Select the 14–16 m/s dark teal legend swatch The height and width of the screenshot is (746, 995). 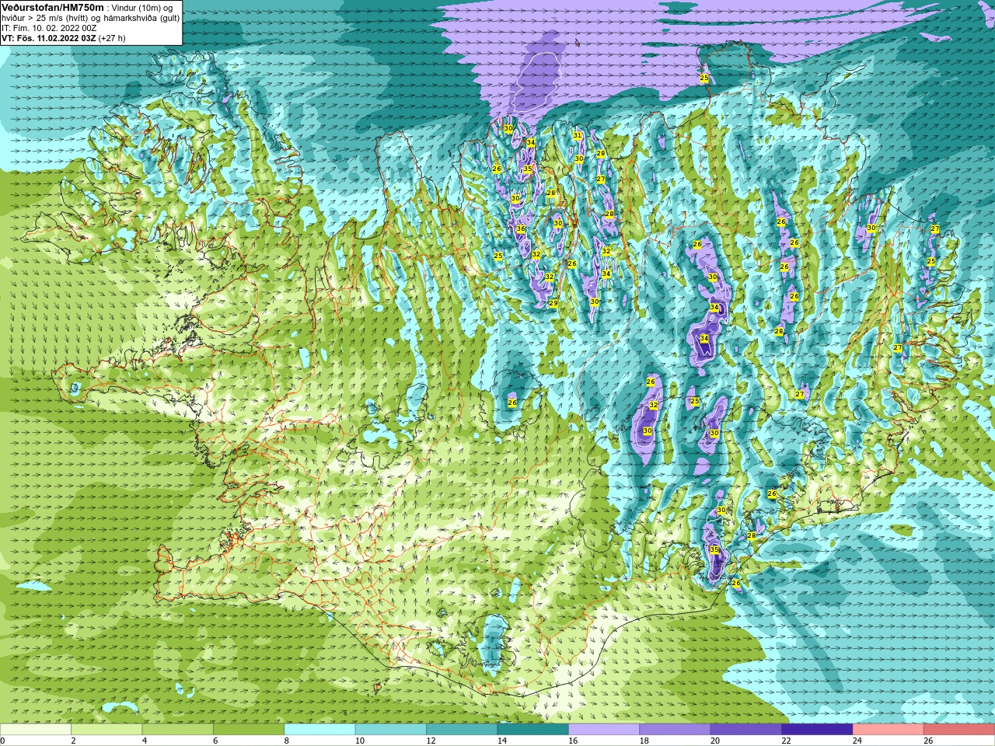533,730
